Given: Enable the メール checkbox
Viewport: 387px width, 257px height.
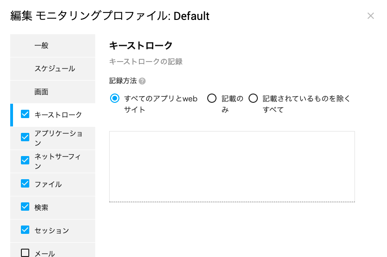Looking at the screenshot, I should pyautogui.click(x=25, y=253).
